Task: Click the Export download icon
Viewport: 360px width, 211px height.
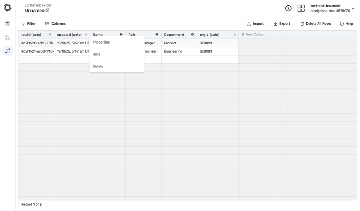Action: click(x=275, y=24)
